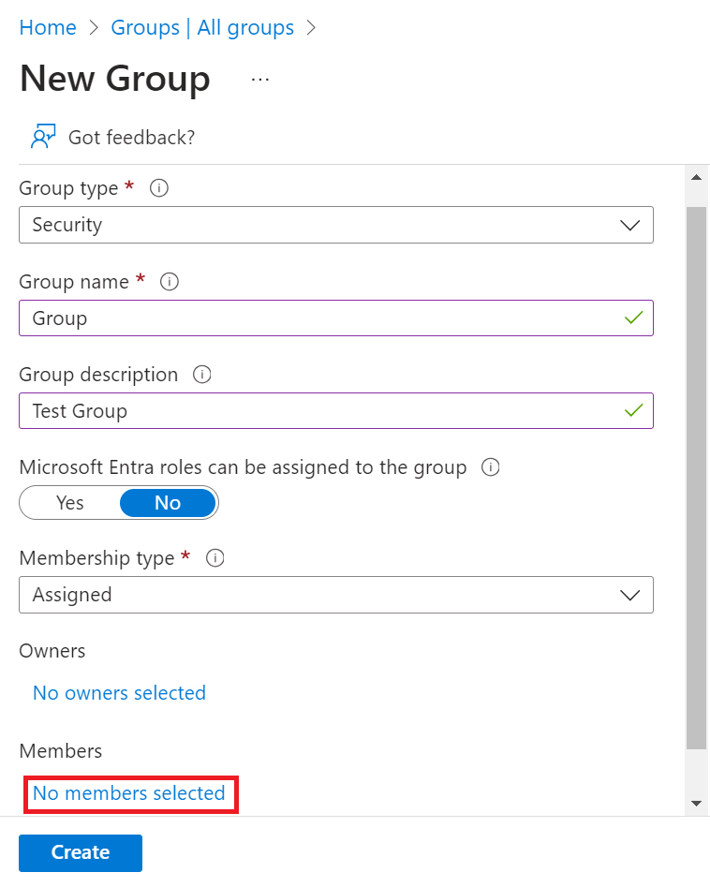Set Entra roles assignment to Yes

[x=70, y=503]
